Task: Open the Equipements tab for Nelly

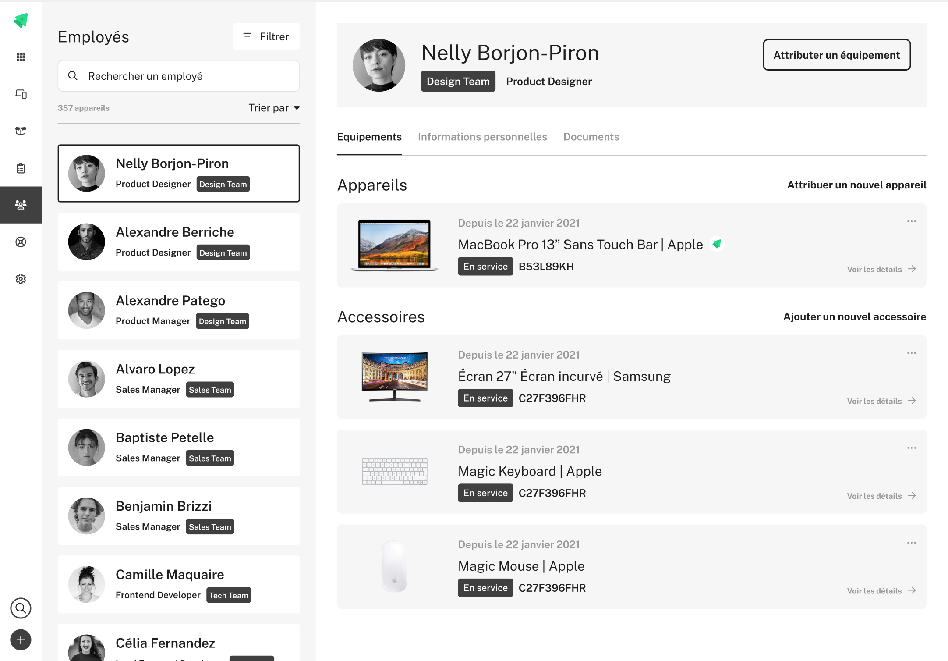Action: pyautogui.click(x=370, y=137)
